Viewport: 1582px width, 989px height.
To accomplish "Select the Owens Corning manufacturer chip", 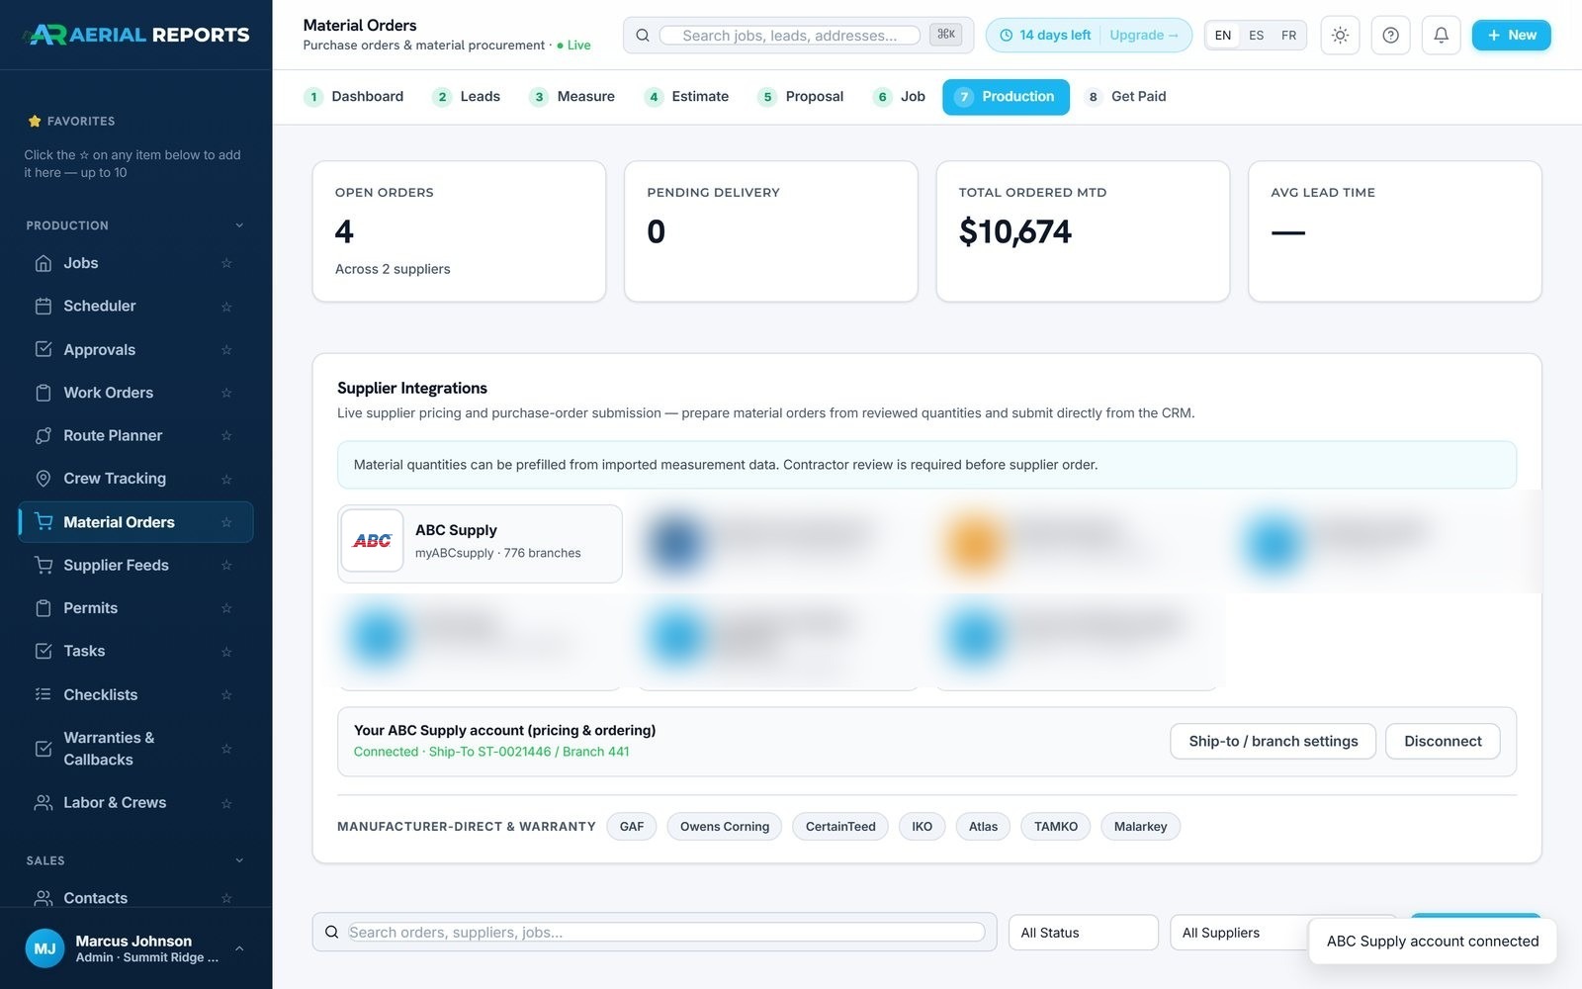I will click(725, 827).
